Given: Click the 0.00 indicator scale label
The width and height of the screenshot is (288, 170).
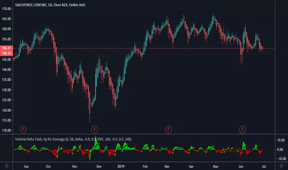Looking at the screenshot, I should click(x=280, y=149).
